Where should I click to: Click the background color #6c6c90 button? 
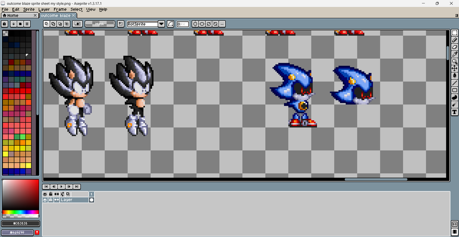click(18, 232)
